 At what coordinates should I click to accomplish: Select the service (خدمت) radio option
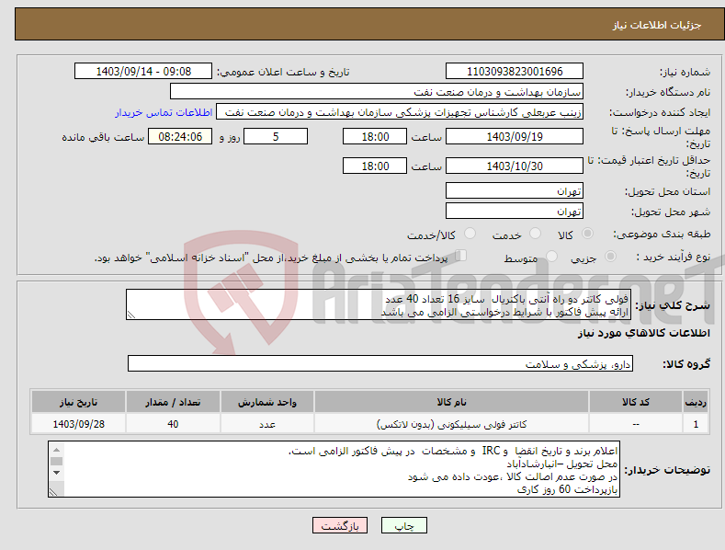[535, 234]
